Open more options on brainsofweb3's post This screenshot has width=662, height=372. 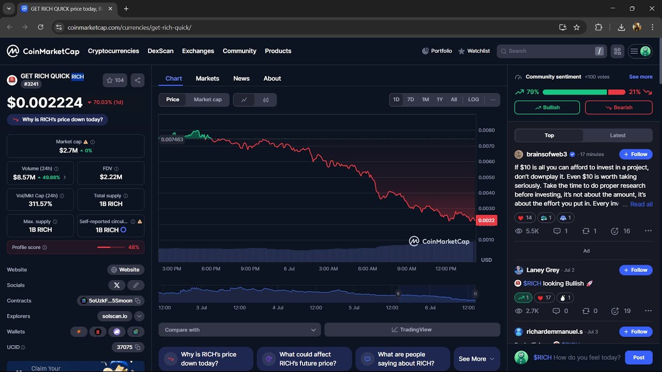click(648, 231)
